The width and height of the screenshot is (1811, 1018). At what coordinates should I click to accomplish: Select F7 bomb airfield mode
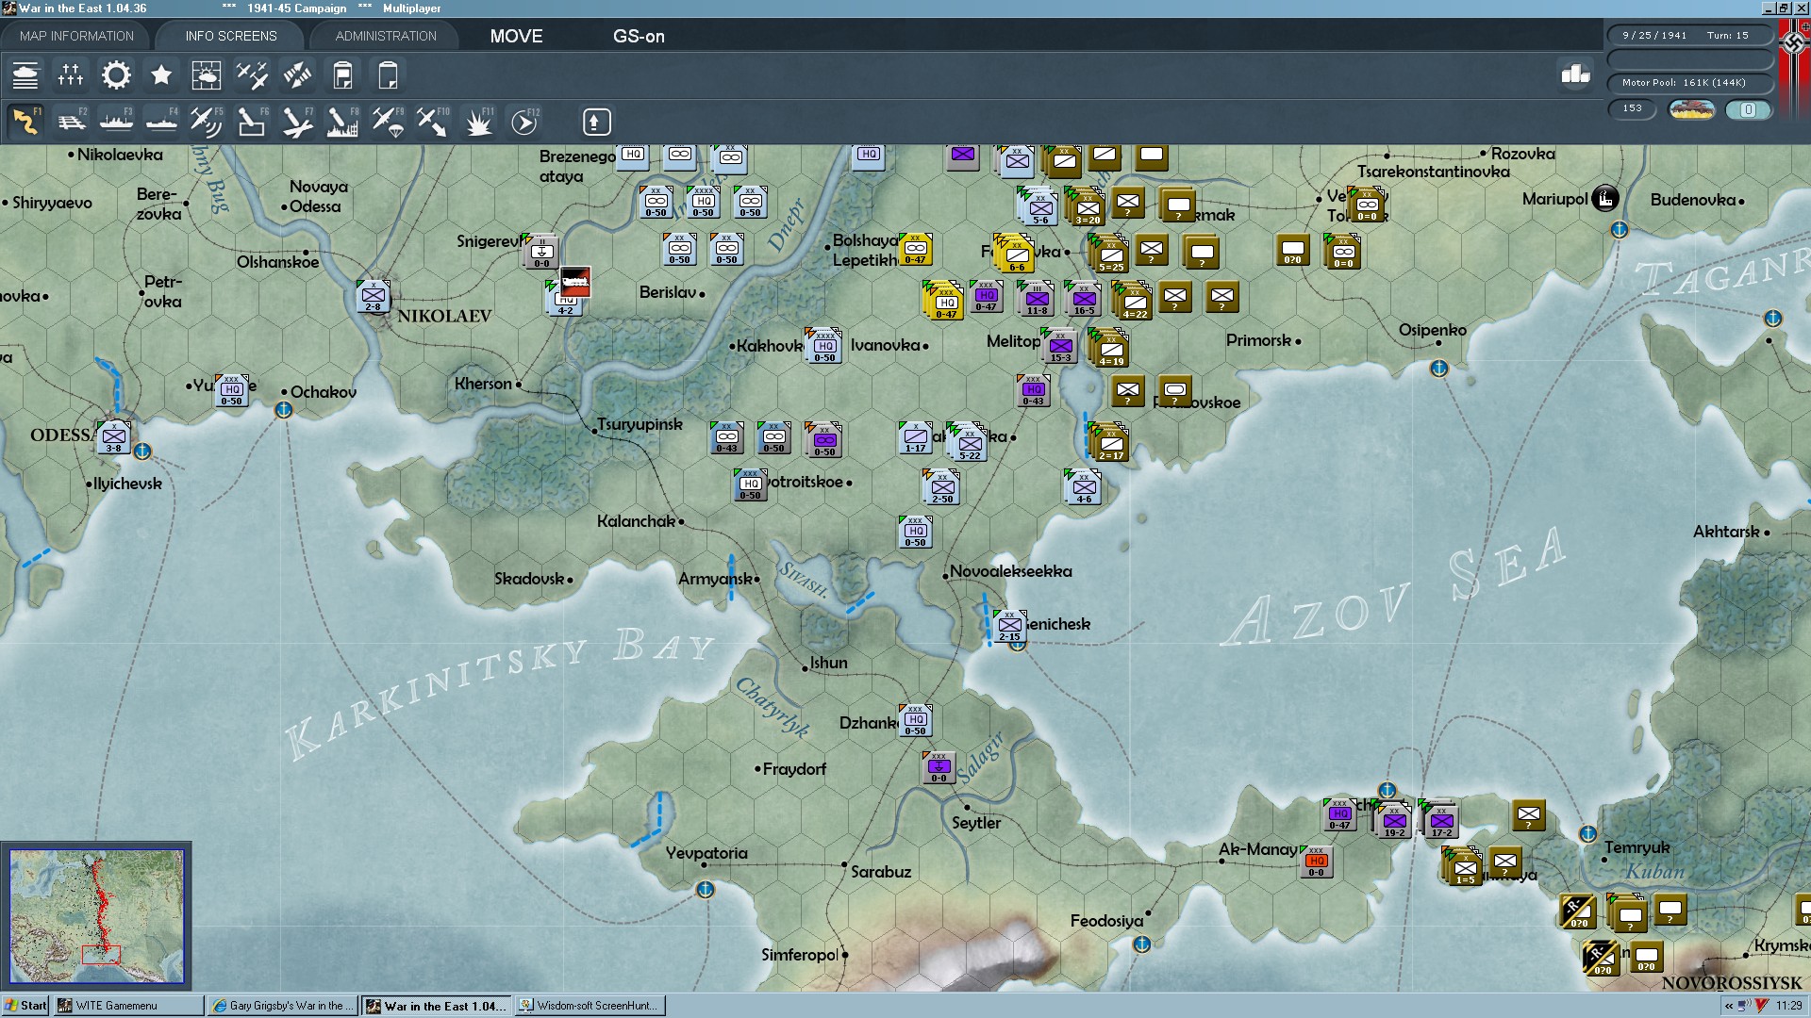tap(297, 122)
